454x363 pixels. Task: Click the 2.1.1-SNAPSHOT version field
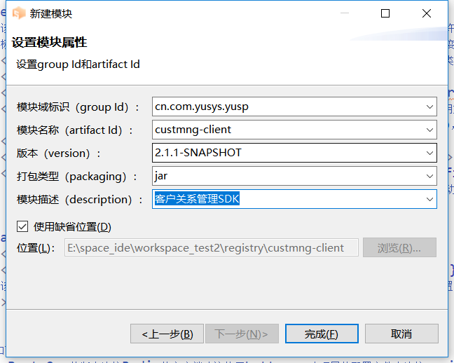[x=287, y=153]
